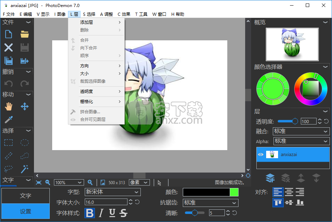Screen dimensions: 332x222
Task: Open the 栅格化 submenu
Action: coord(96,102)
